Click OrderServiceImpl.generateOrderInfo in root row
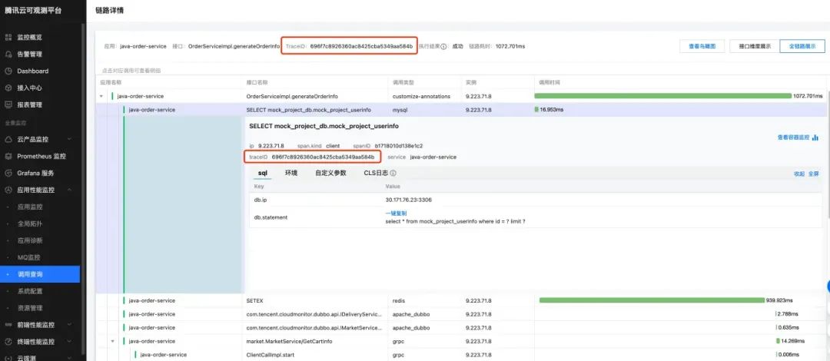Screen dimensions: 830x361 [x=292, y=96]
